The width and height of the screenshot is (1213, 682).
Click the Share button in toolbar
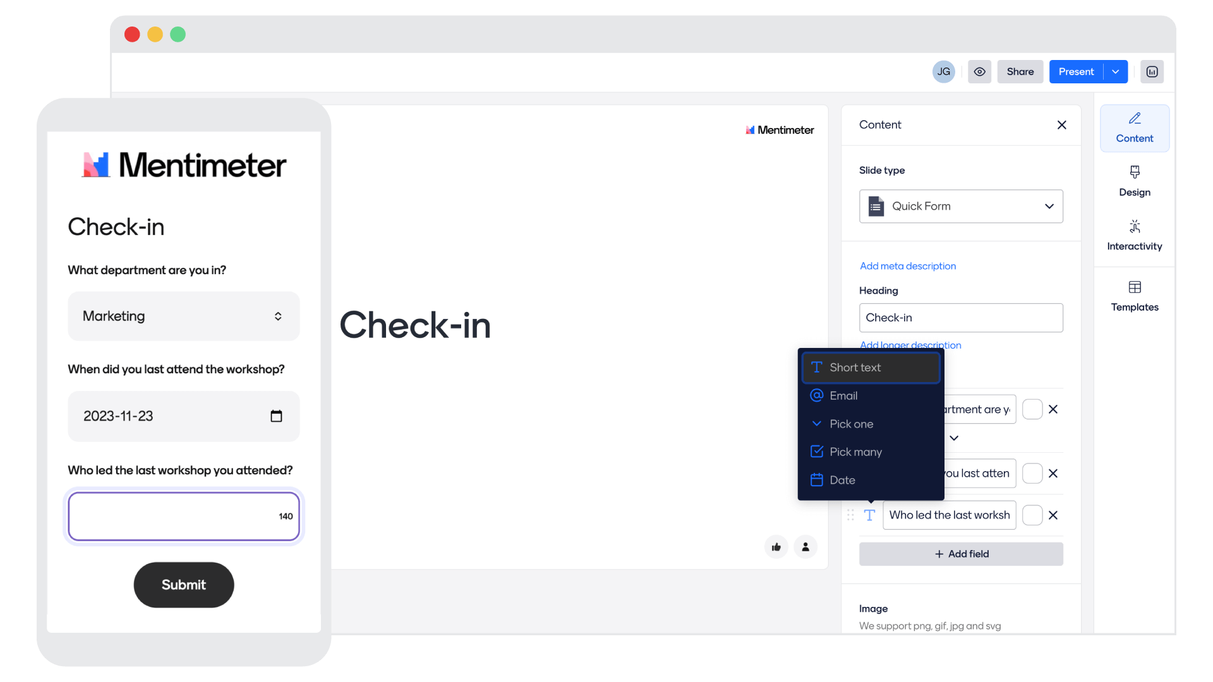pyautogui.click(x=1019, y=71)
